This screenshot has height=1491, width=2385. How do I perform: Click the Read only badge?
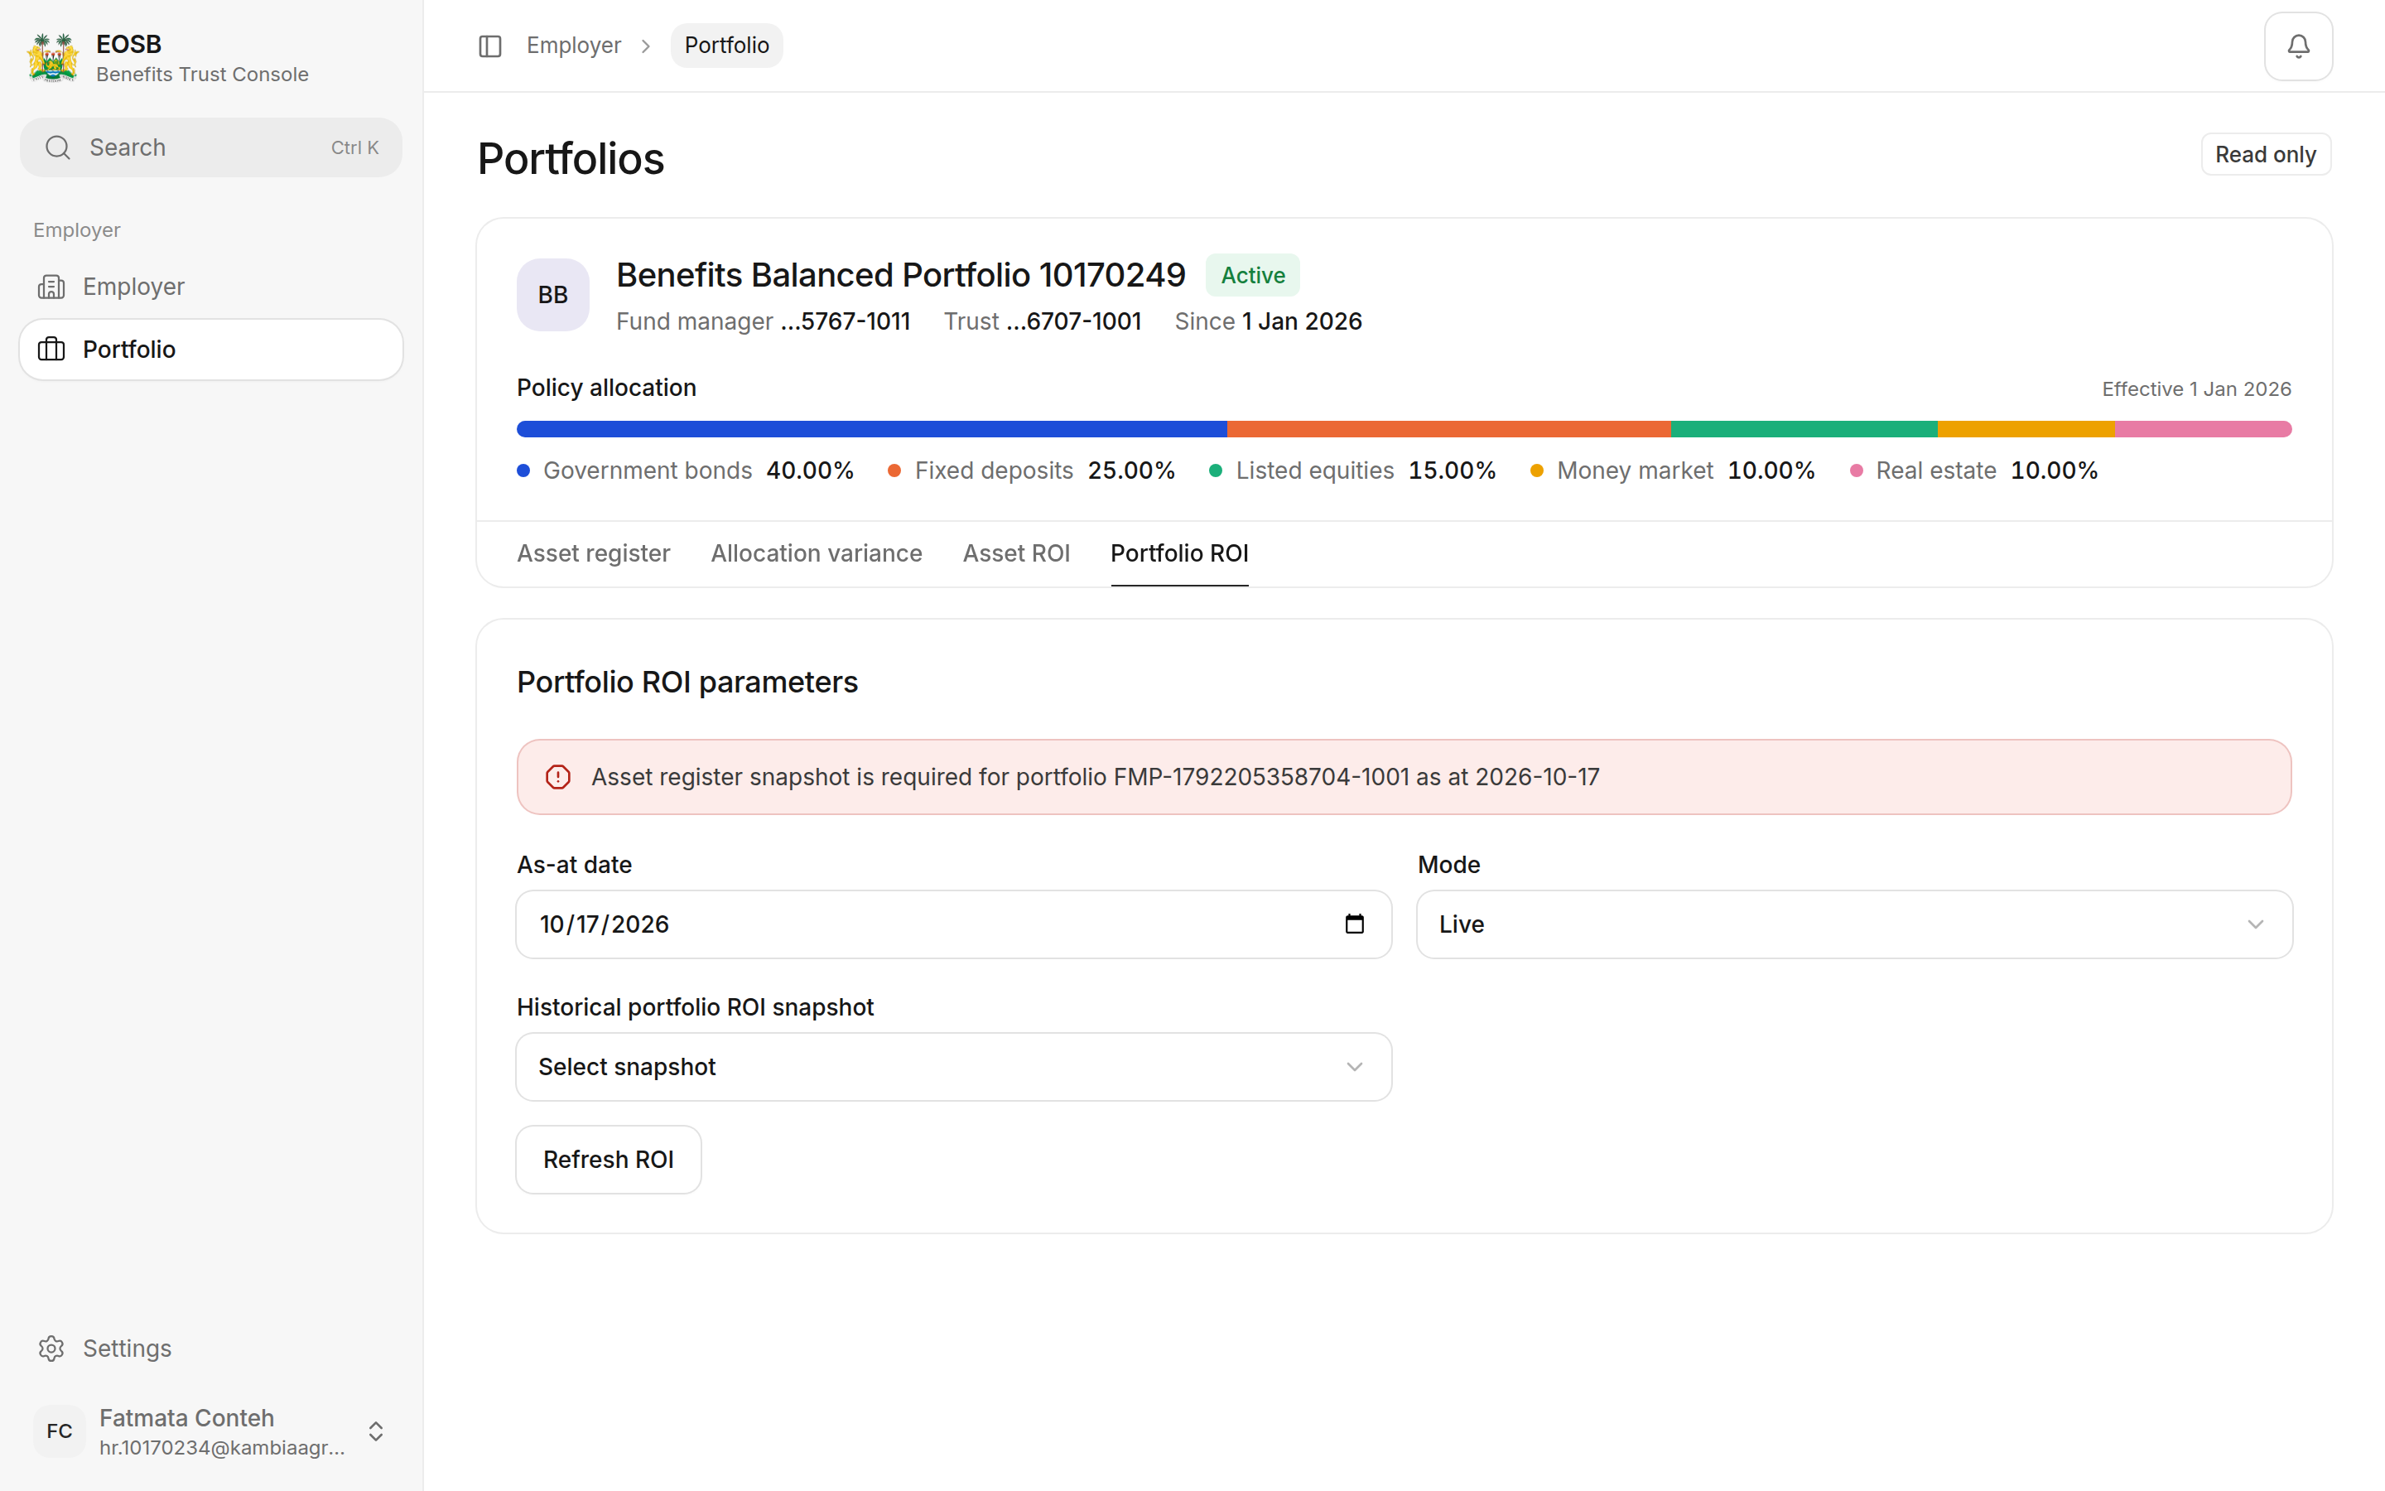click(x=2266, y=155)
